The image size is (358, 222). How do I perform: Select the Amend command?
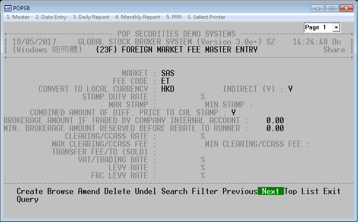pos(89,191)
